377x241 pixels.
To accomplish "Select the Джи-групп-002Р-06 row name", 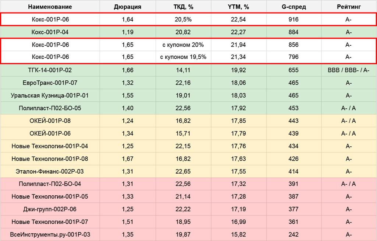I will (50, 209).
